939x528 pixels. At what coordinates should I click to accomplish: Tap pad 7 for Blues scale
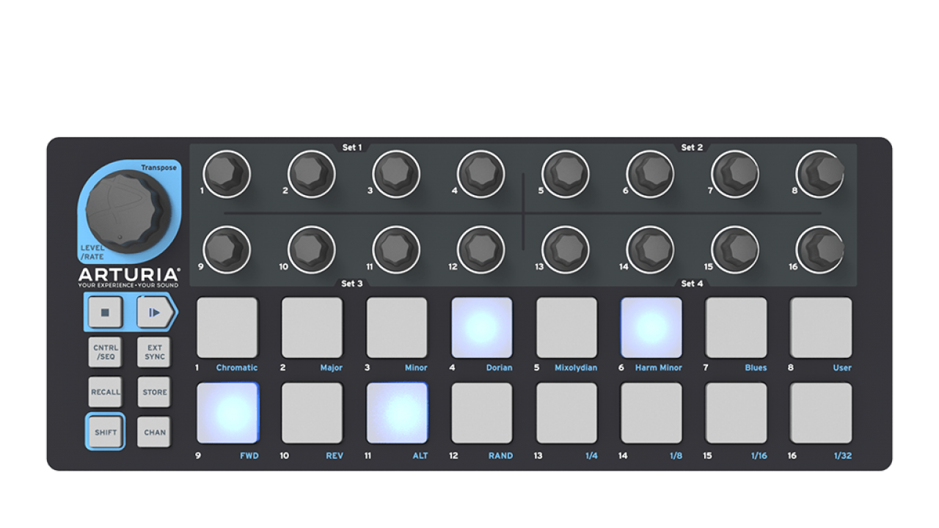pos(736,327)
